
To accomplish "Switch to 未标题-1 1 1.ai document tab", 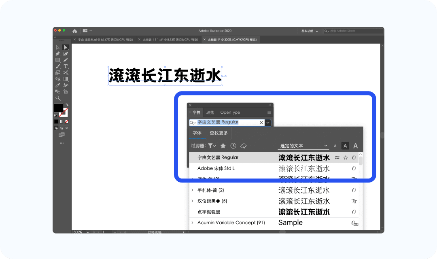I will [170, 40].
